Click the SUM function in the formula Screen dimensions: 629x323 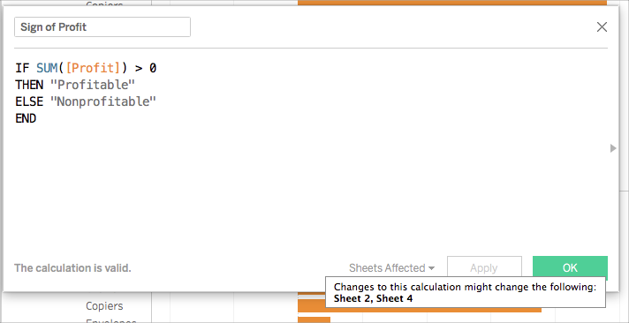pos(47,68)
